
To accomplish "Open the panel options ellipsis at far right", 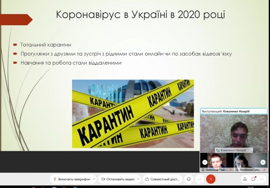I will (x=262, y=179).
